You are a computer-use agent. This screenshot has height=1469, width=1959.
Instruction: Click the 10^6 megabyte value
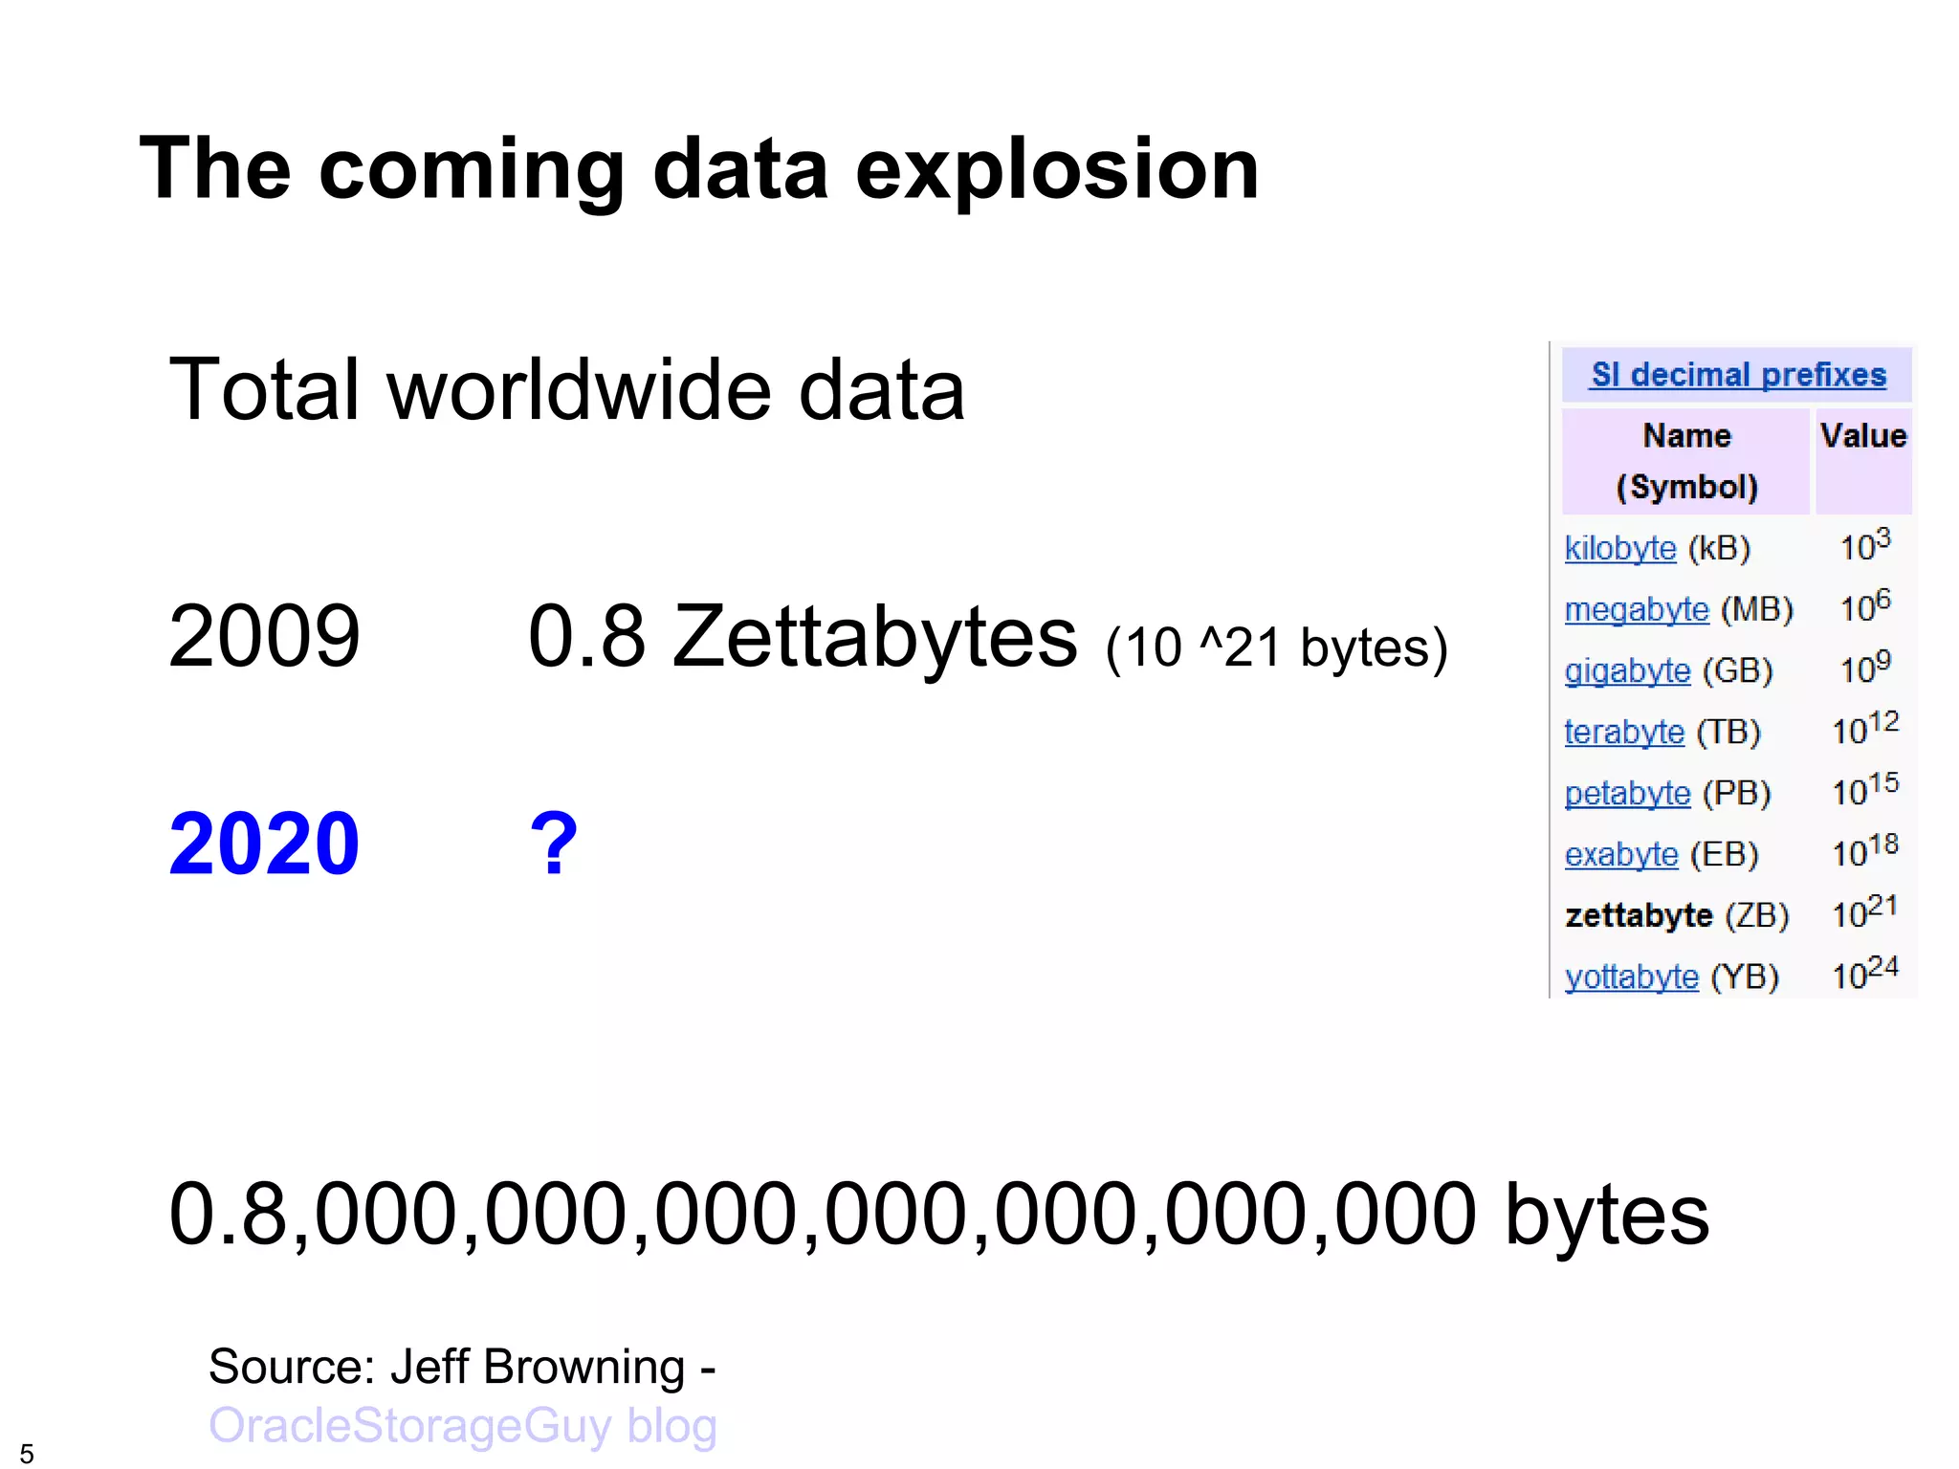pyautogui.click(x=1865, y=605)
